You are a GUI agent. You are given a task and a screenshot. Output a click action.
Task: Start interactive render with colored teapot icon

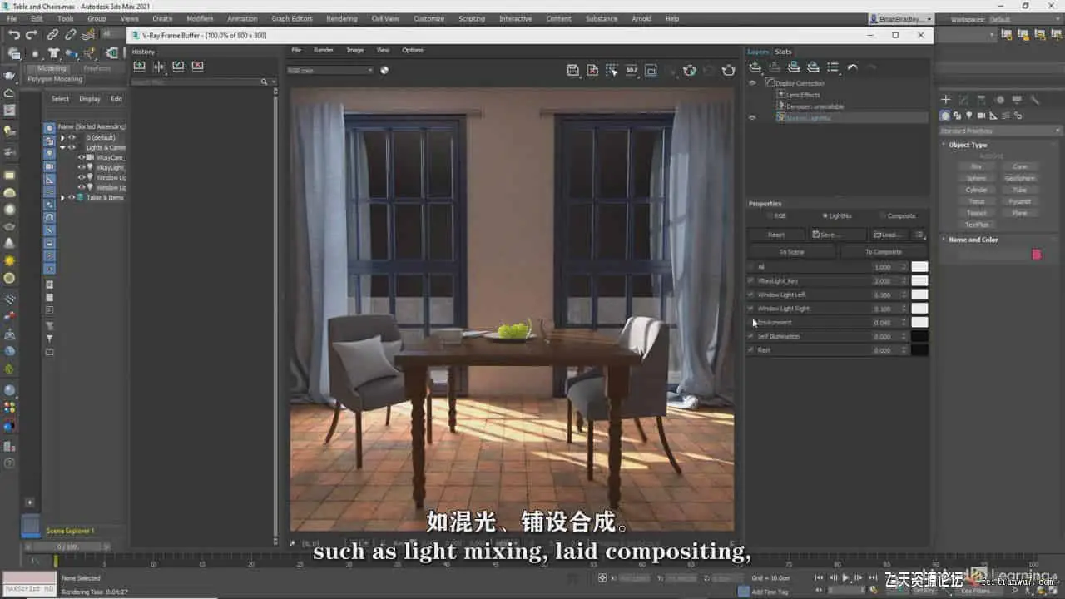tap(690, 71)
